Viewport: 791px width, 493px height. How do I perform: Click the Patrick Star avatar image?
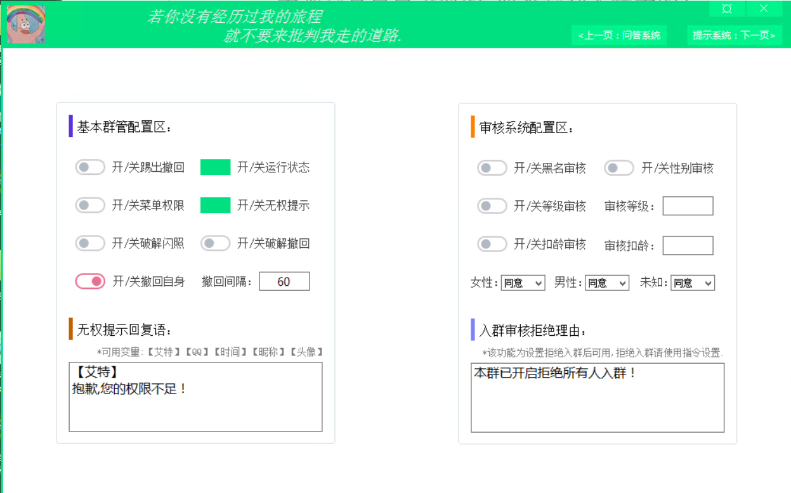(x=26, y=23)
